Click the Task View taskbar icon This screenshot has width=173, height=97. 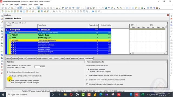tap(59, 95)
